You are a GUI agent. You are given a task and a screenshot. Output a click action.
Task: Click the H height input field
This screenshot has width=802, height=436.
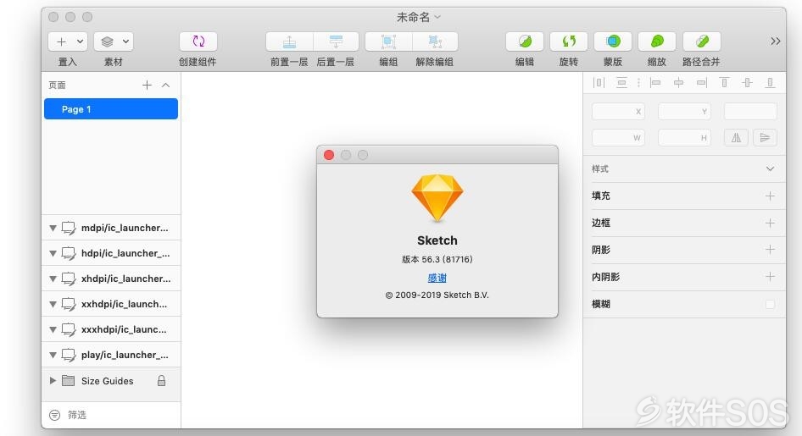(x=684, y=138)
